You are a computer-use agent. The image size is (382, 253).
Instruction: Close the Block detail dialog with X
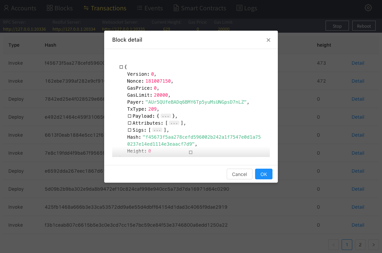pyautogui.click(x=268, y=40)
